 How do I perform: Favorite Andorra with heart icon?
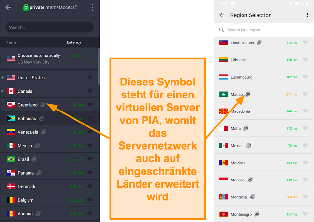pyautogui.click(x=90, y=213)
